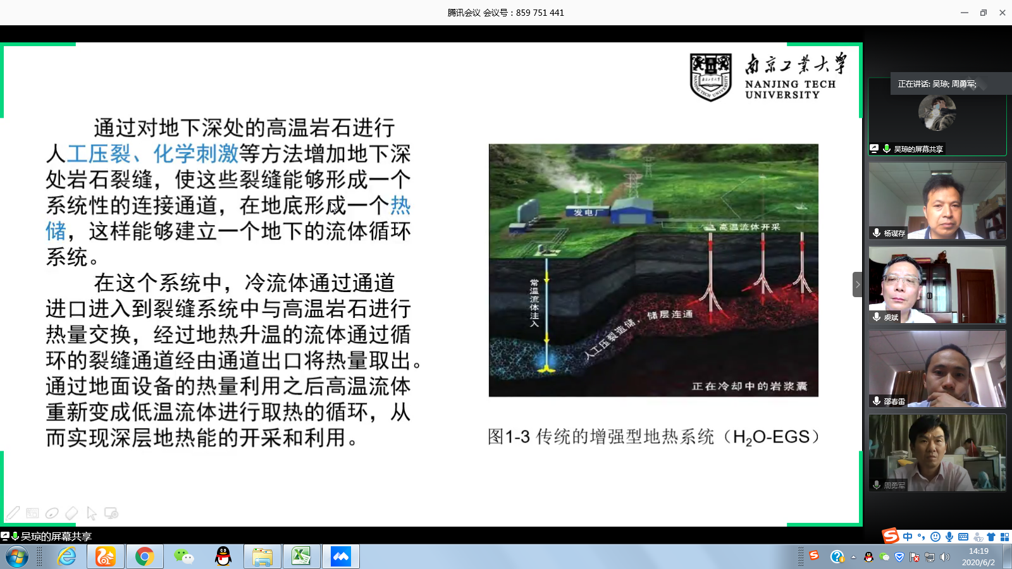Click the oval highlighter annotation icon
1012x569 pixels.
pyautogui.click(x=52, y=513)
